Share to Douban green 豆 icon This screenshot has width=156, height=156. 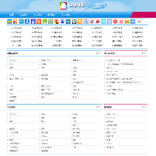(x=51, y=22)
